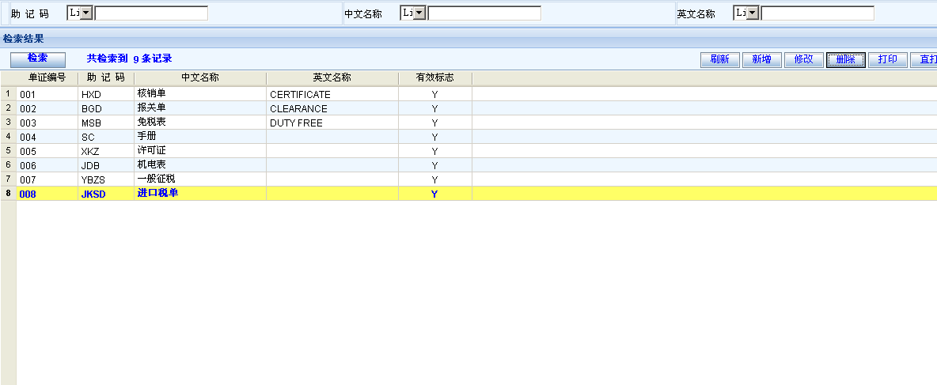Expand the 中文名称 condition dropdown
The height and width of the screenshot is (385, 937).
(419, 13)
